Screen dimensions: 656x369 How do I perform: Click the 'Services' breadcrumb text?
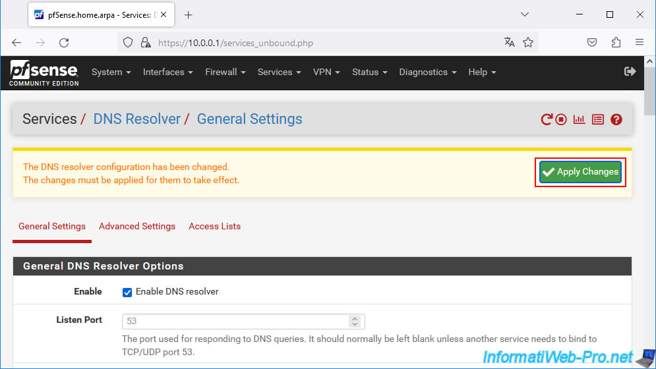[49, 119]
